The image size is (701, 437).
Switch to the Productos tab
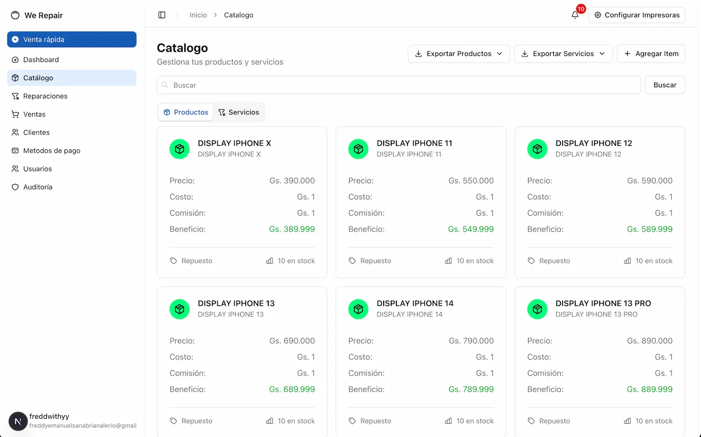[186, 112]
